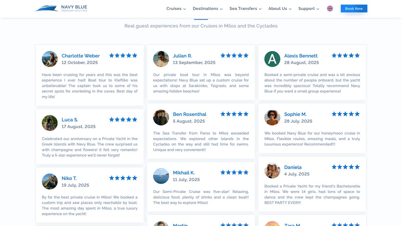Click Sophie M.'s profile photo

272,118
